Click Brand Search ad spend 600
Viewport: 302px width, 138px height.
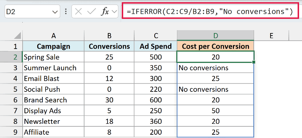156,100
